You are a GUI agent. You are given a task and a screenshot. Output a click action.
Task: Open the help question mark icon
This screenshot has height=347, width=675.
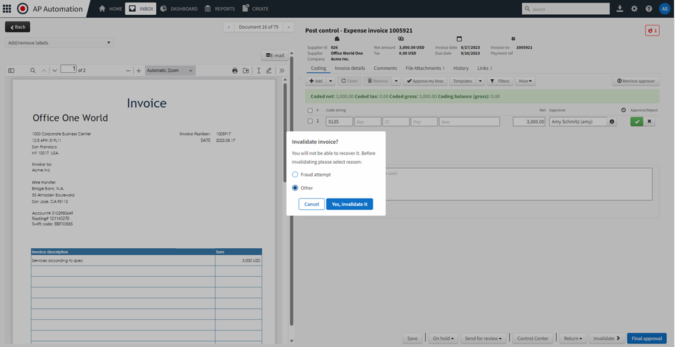click(x=649, y=9)
